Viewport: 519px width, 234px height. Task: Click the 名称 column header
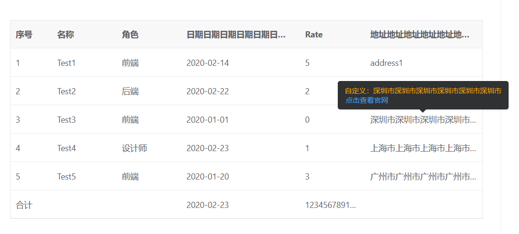point(65,35)
